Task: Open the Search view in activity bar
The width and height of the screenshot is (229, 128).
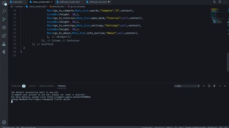Action: click(4, 11)
